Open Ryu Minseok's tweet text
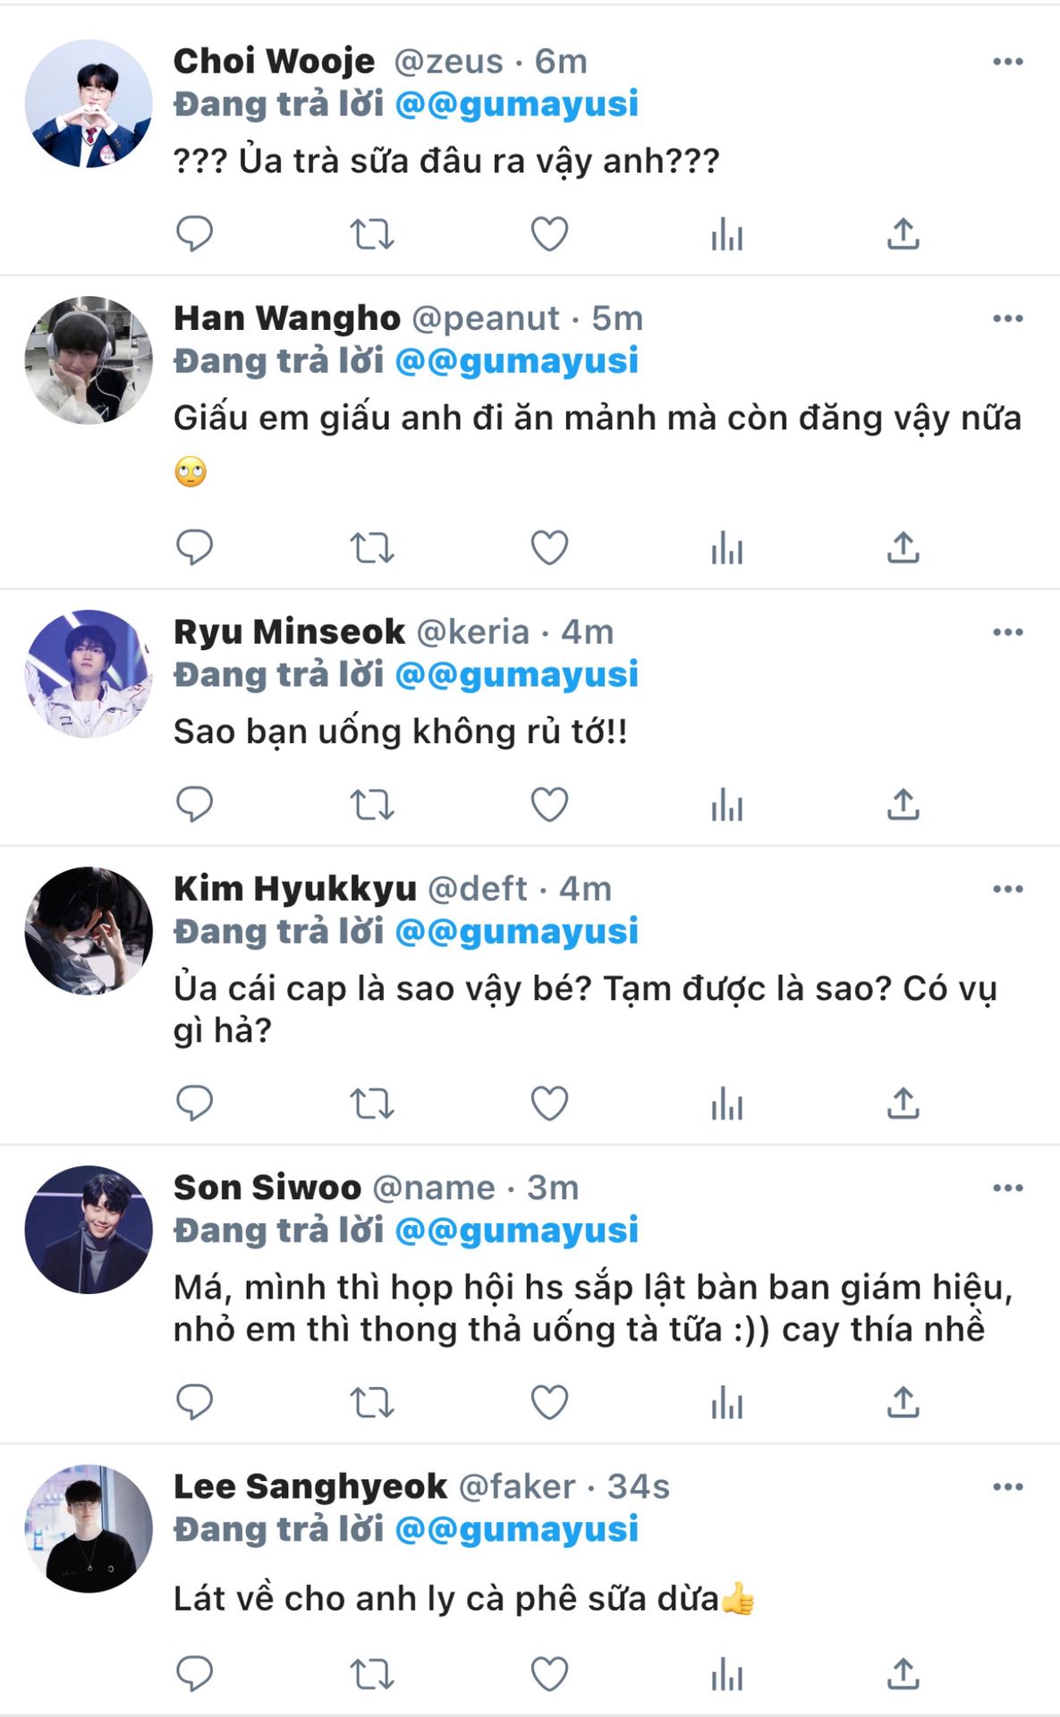Screen dimensions: 1060x1717 (x=400, y=732)
